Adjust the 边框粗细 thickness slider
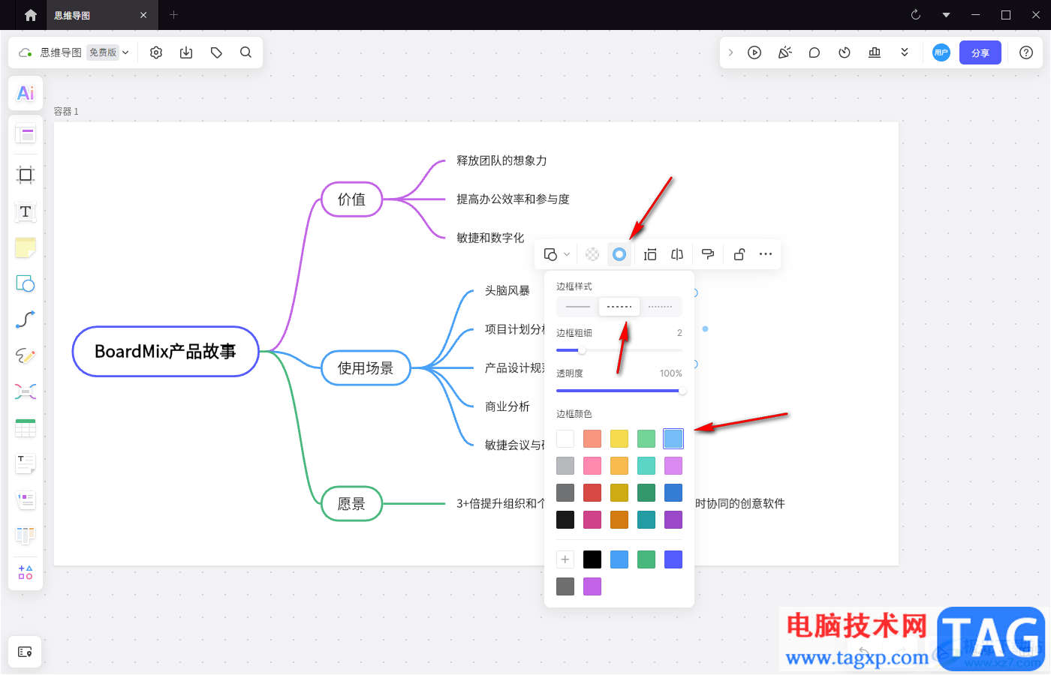 (619, 350)
